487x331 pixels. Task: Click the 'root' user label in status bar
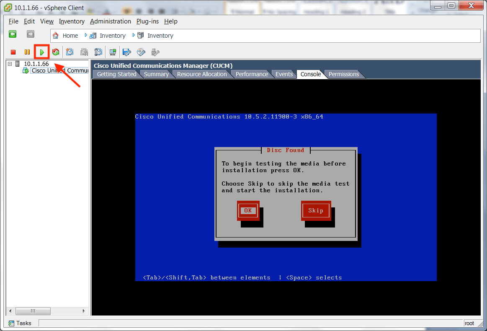tap(469, 323)
